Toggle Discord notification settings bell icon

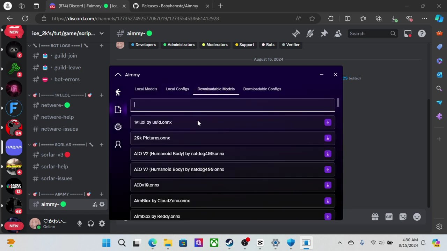click(x=310, y=33)
